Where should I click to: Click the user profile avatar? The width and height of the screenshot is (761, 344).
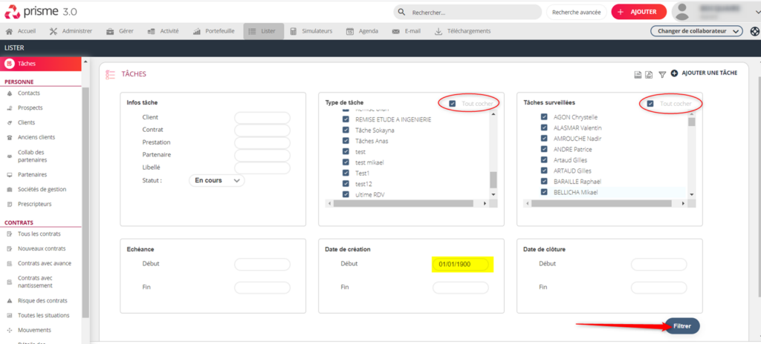coord(684,12)
